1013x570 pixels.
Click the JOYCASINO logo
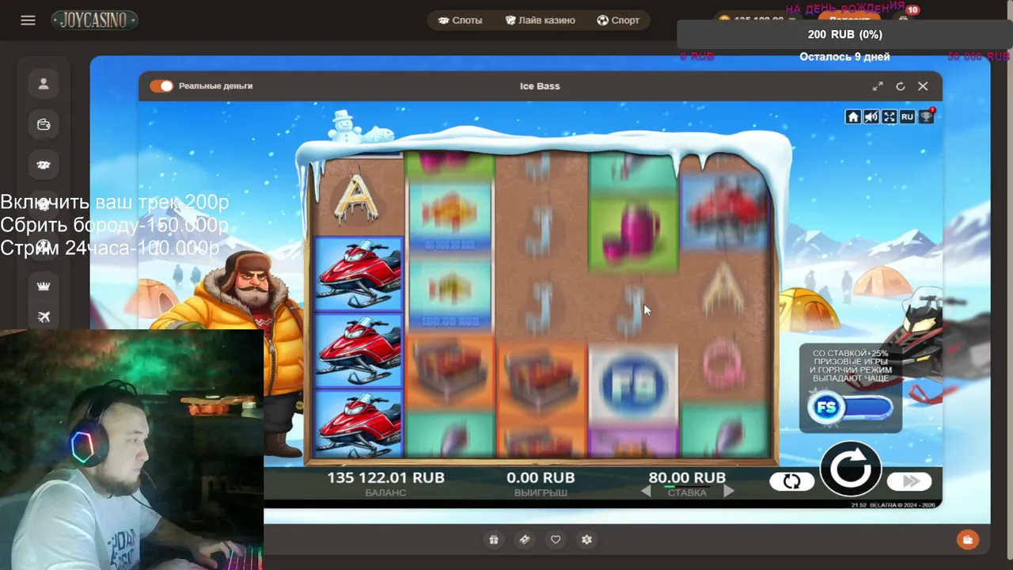point(95,20)
